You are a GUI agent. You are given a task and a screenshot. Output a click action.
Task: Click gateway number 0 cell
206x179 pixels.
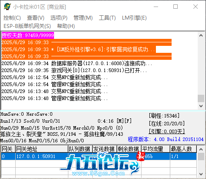8,156
